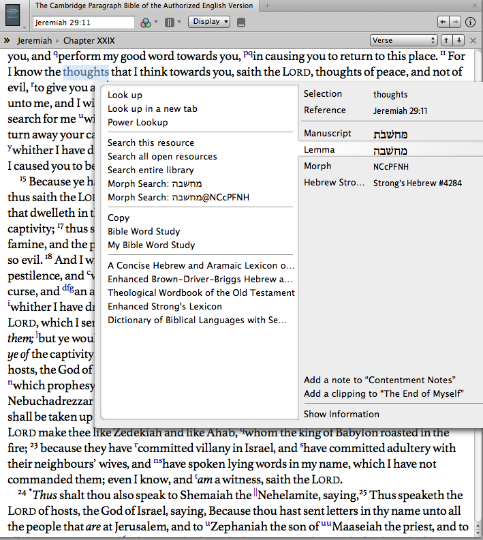Screen dimensions: 483x540
Task: Open Enhanced Strong's Lexicon
Action: click(x=165, y=307)
